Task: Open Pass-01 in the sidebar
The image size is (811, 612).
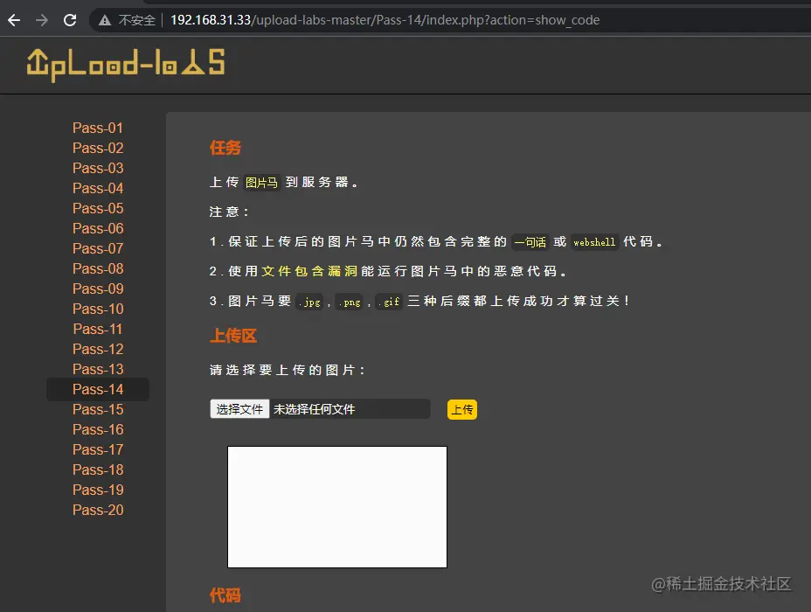Action: click(98, 128)
